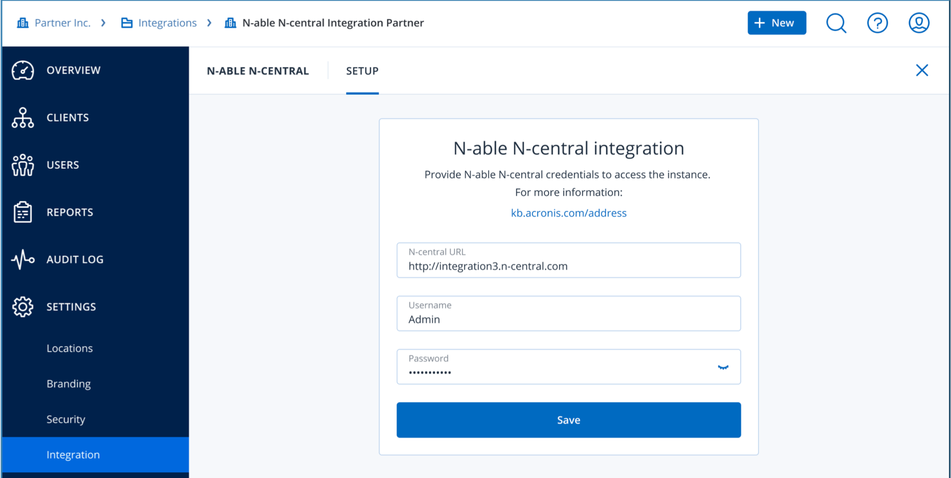The height and width of the screenshot is (478, 951).
Task: Click the Audit Log pulse icon
Action: [23, 260]
